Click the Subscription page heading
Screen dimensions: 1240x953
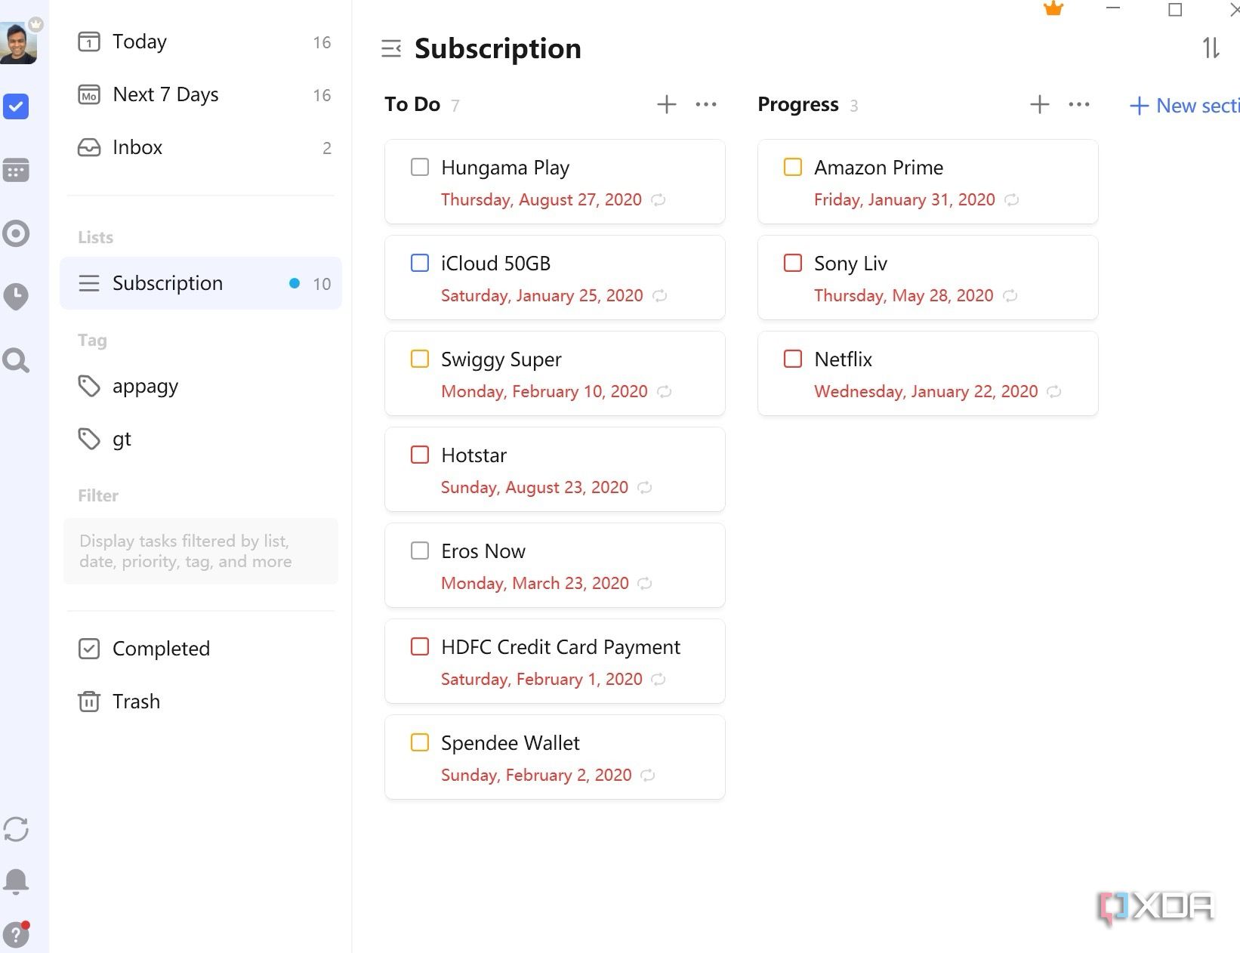tap(498, 49)
